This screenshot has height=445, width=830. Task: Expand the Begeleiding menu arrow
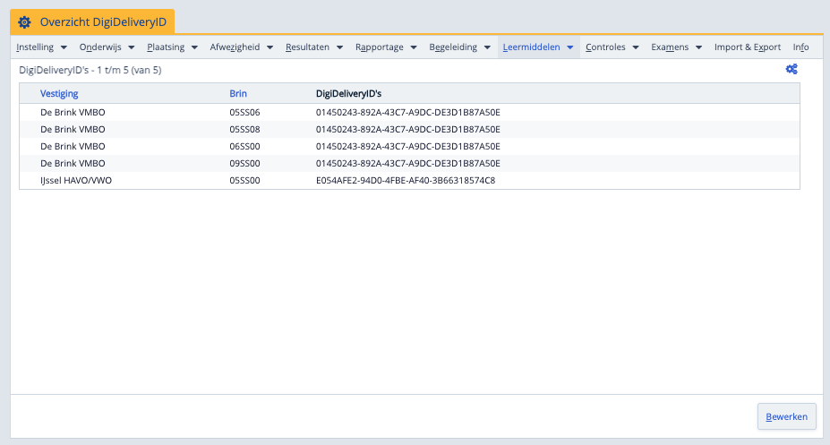(x=487, y=47)
